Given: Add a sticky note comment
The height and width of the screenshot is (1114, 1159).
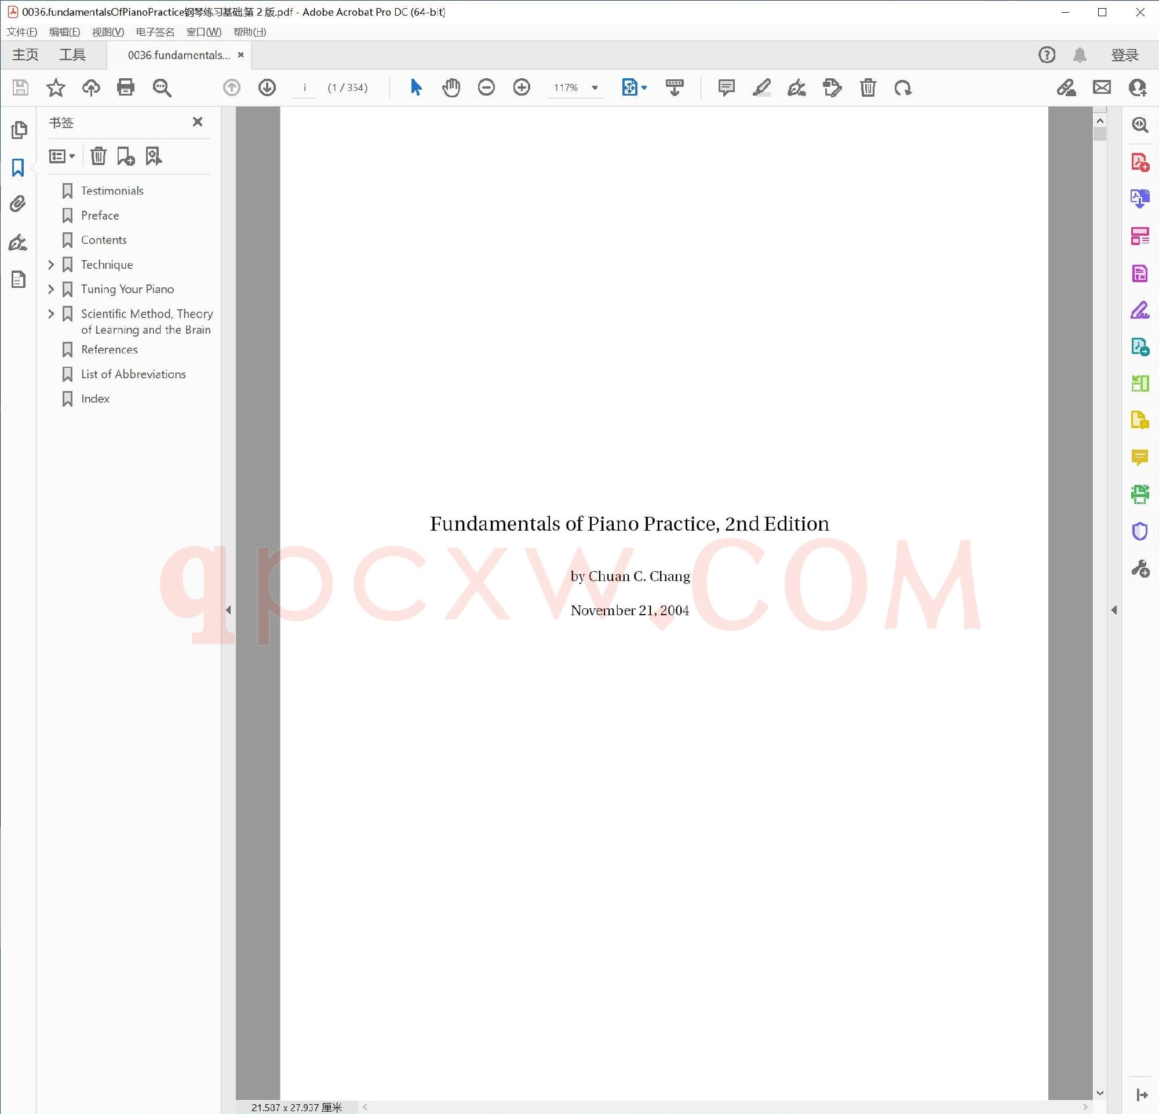Looking at the screenshot, I should 726,87.
